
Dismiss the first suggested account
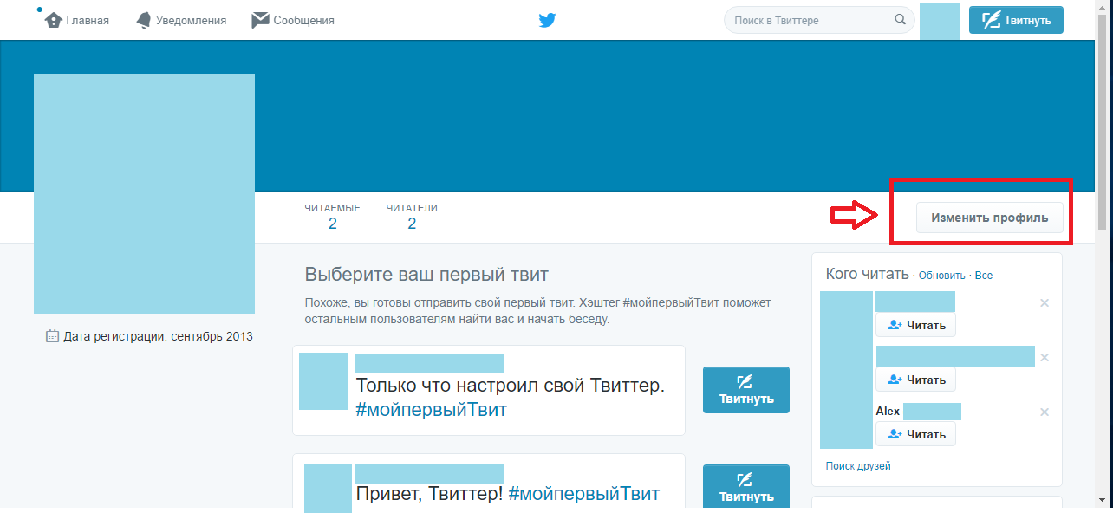pyautogui.click(x=1045, y=302)
